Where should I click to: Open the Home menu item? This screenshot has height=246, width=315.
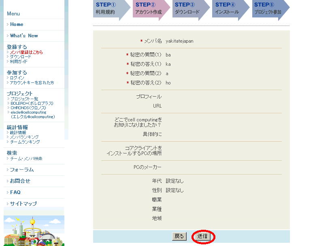tap(17, 24)
